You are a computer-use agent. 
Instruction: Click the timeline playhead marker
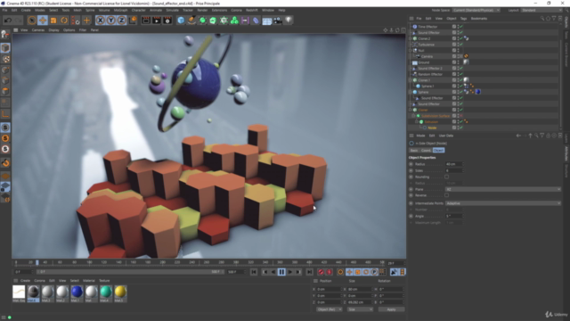pyautogui.click(x=37, y=262)
